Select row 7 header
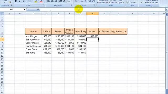The height and width of the screenshot is (94, 168). 2,39
